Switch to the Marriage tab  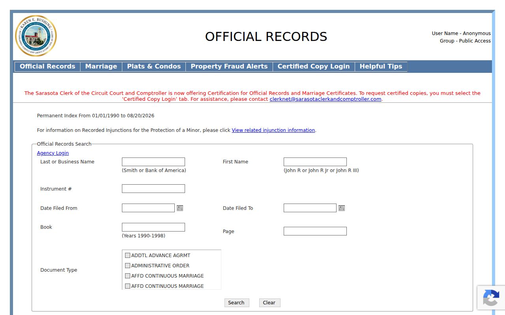[x=101, y=67]
